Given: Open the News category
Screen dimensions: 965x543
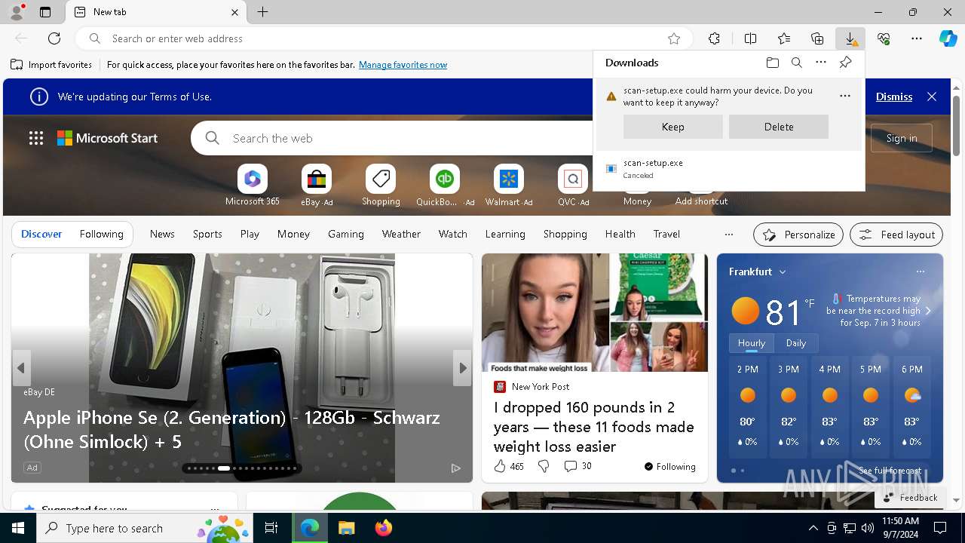Looking at the screenshot, I should coord(162,234).
